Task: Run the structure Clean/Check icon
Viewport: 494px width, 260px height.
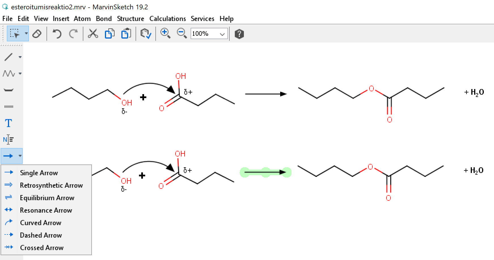Action: (x=146, y=34)
